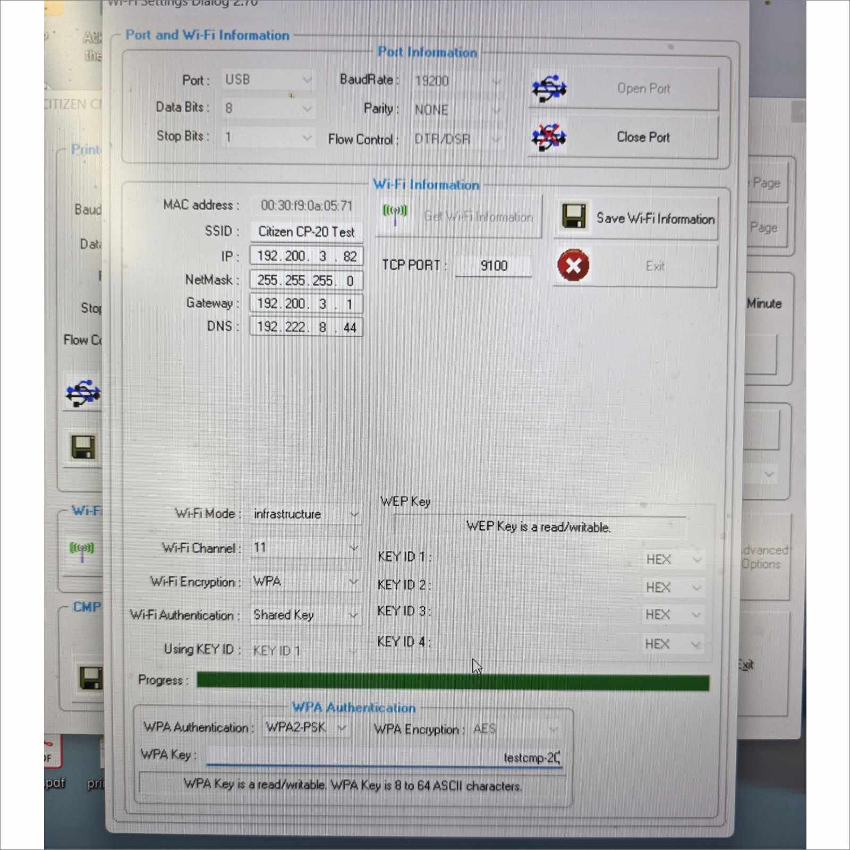
Task: Open the Data Bits dropdown
Action: 268,108
